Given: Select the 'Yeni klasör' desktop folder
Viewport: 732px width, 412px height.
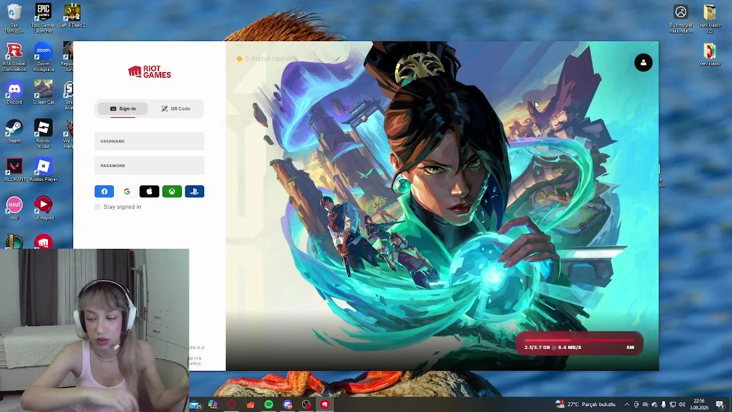Looking at the screenshot, I should tap(710, 56).
